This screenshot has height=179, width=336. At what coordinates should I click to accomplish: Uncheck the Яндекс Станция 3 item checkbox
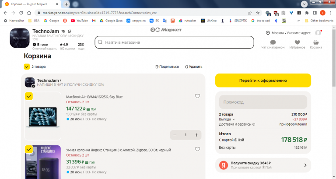point(29,149)
